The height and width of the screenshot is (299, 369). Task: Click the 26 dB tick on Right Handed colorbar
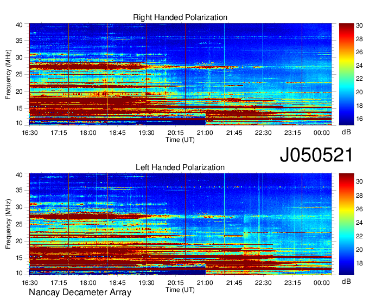click(359, 52)
